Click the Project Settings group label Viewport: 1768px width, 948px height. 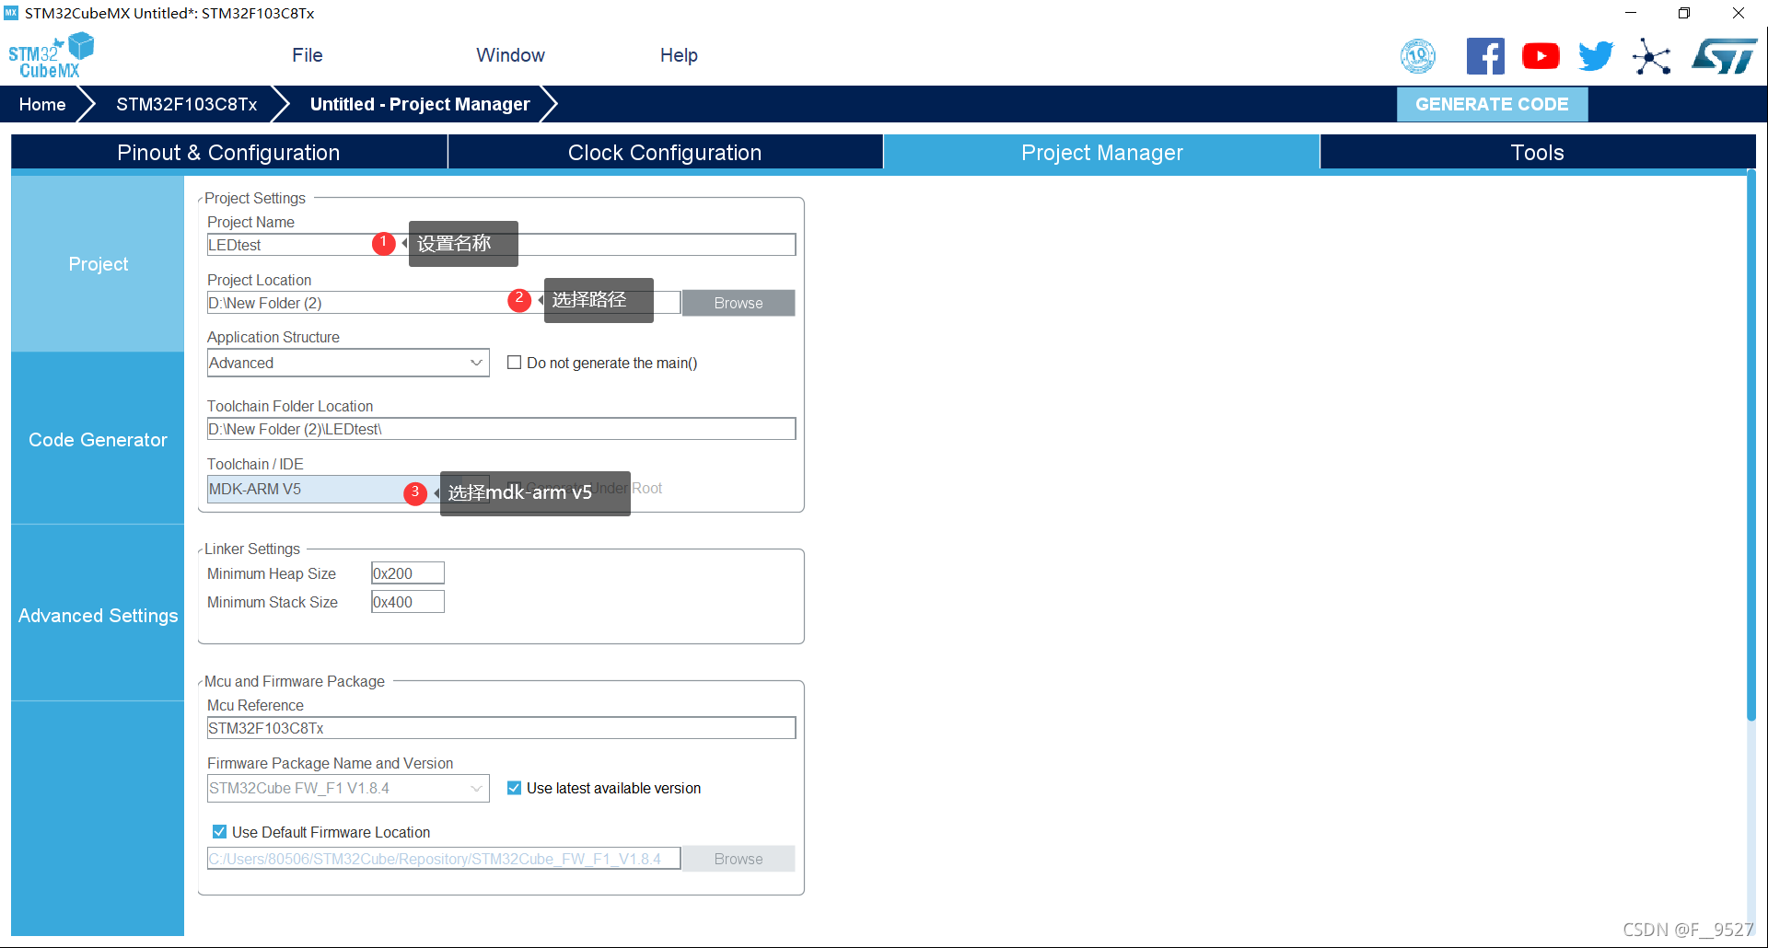coord(255,198)
